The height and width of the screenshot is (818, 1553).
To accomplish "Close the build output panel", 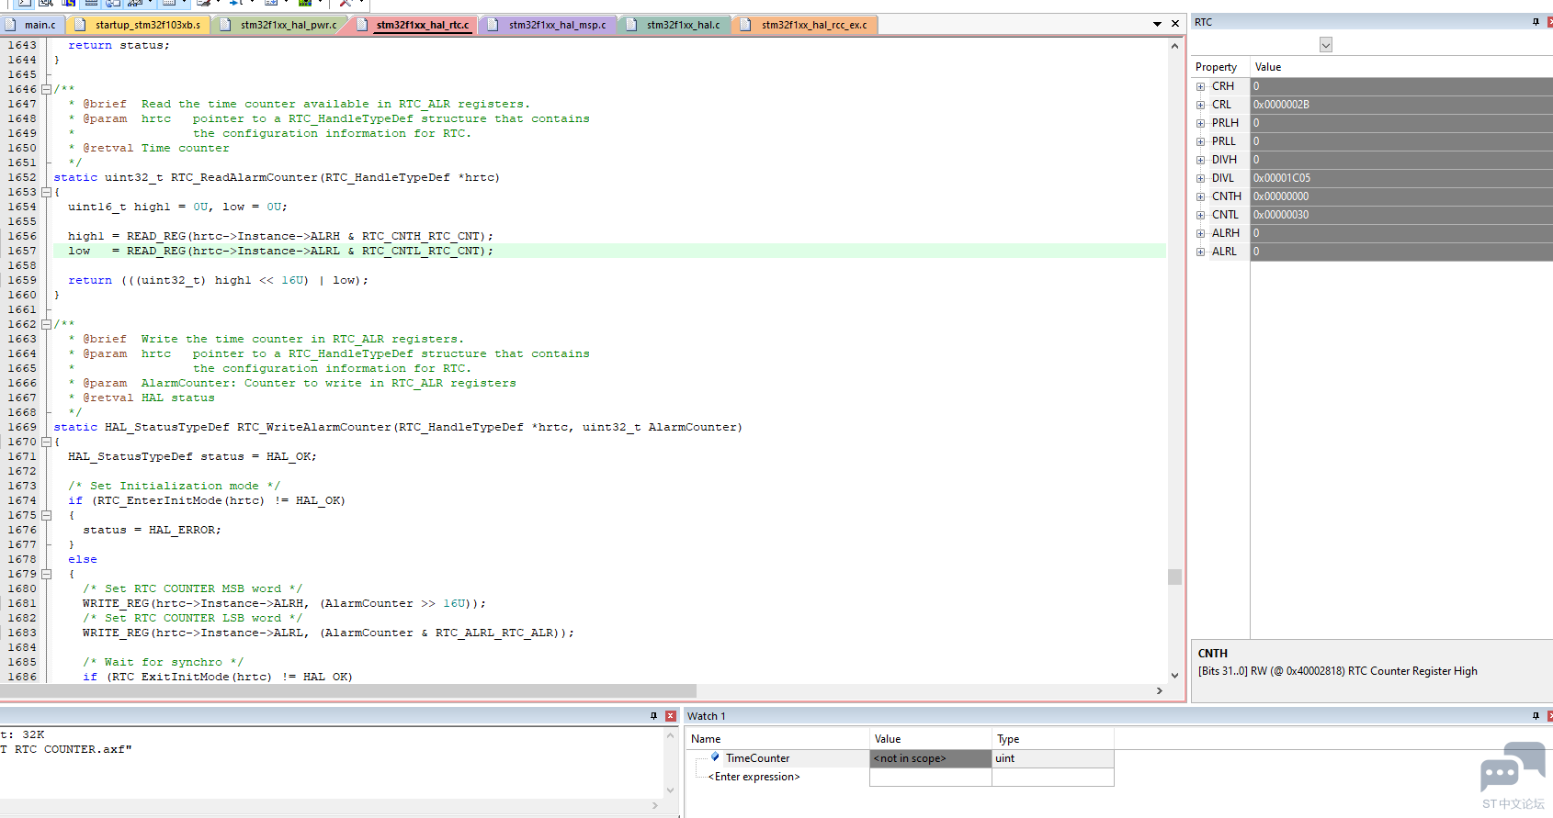I will (x=670, y=716).
